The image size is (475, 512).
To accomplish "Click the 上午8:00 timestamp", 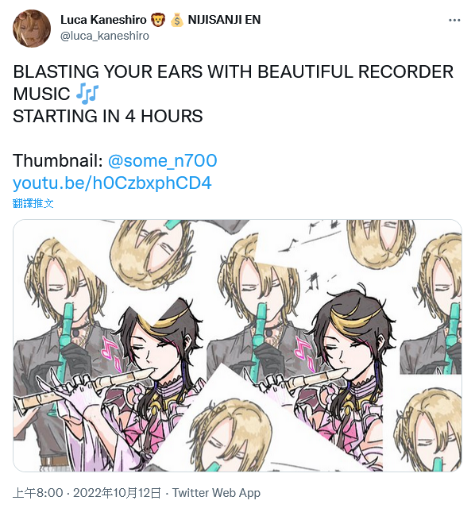I will pos(38,493).
